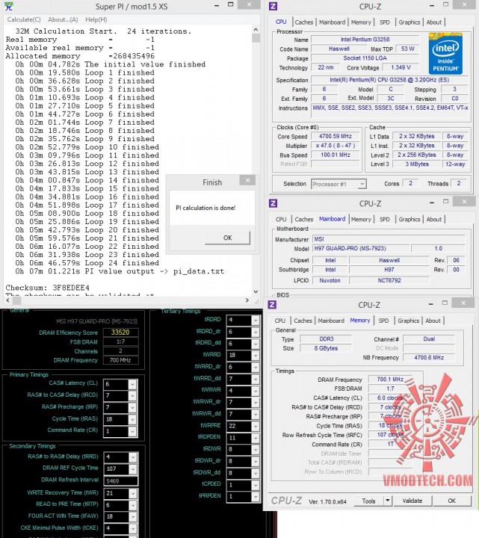This screenshot has width=479, height=538.
Task: Switch to SPD tab in top CPU-Z window
Action: click(x=385, y=22)
